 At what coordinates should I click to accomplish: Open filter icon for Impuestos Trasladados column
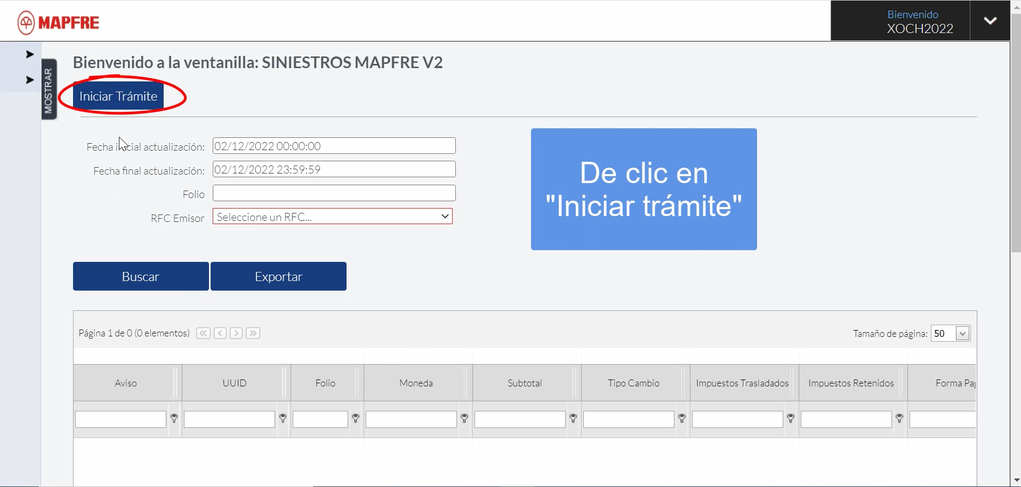(x=791, y=419)
